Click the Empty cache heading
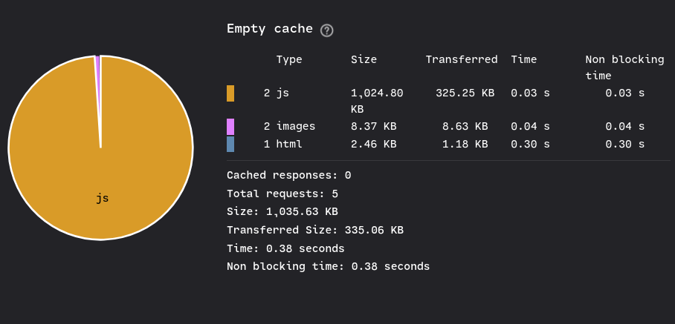 [x=270, y=29]
